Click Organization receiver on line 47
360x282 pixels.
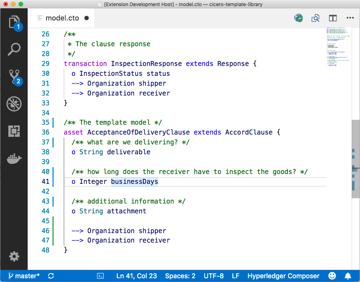[128, 240]
